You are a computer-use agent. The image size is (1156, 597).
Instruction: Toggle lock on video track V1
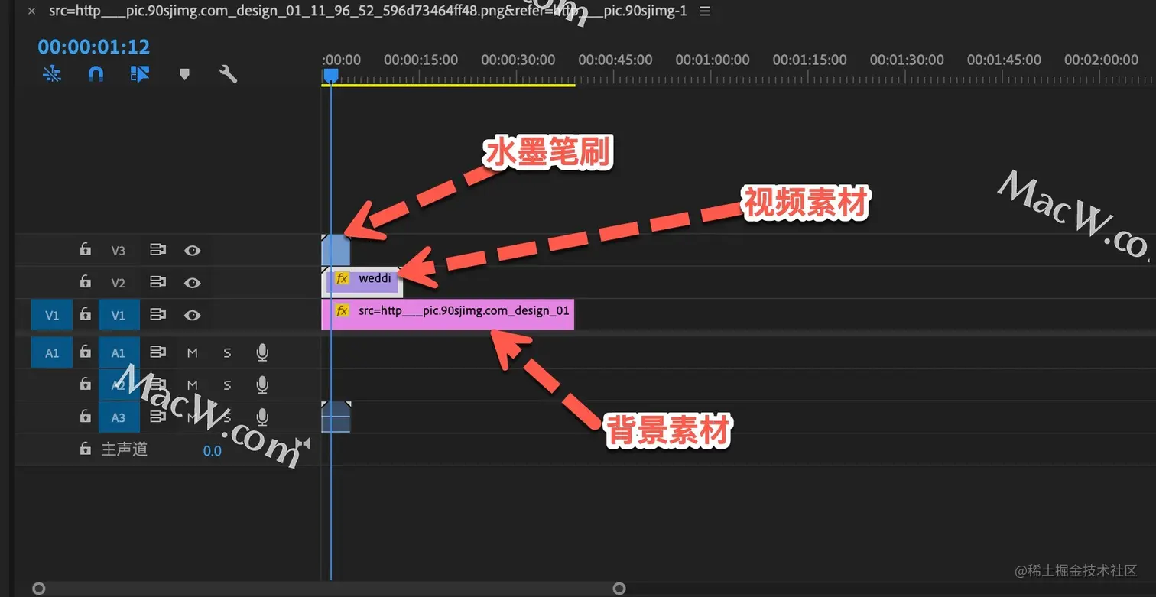pyautogui.click(x=86, y=315)
